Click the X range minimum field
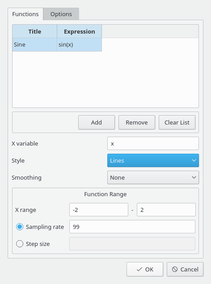 (x=99, y=210)
